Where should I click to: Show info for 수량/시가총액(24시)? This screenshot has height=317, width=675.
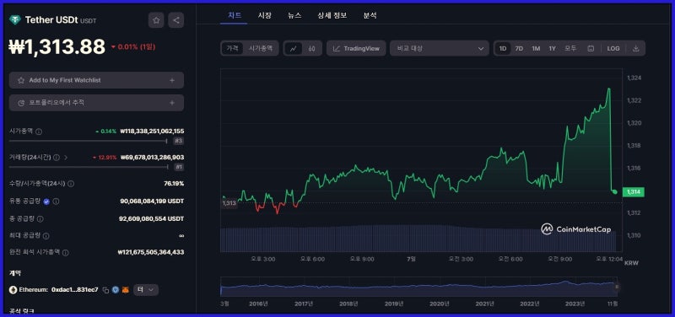pyautogui.click(x=71, y=184)
